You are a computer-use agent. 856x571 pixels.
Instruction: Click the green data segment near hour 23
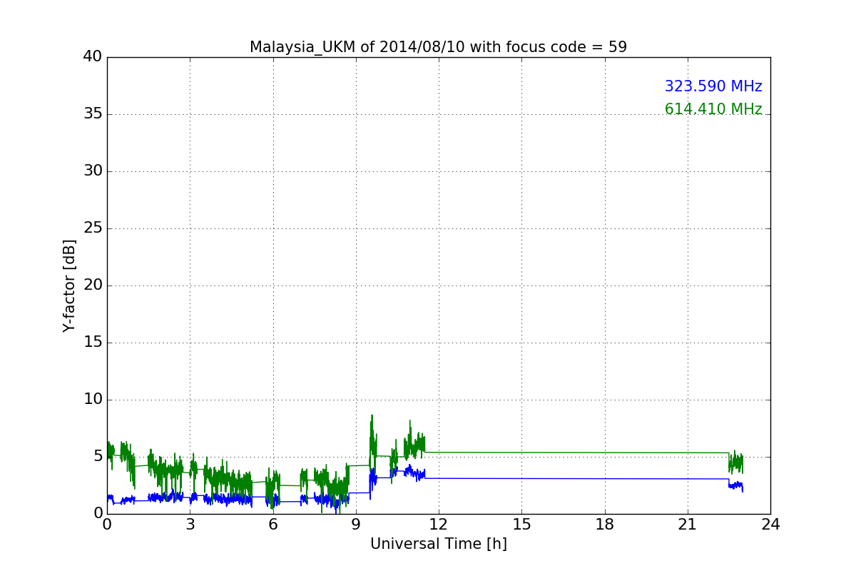click(x=735, y=463)
